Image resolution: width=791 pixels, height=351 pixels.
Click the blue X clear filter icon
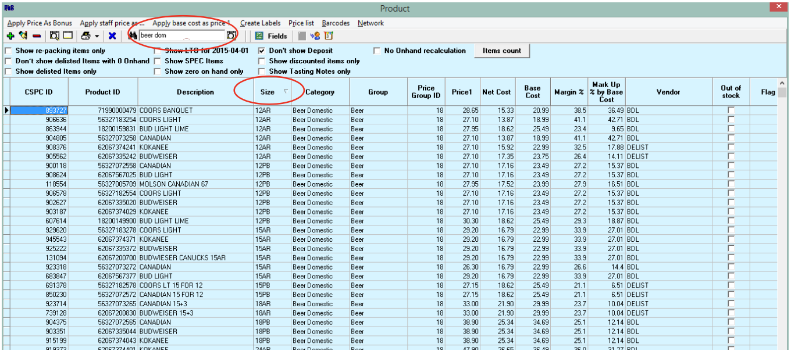pyautogui.click(x=112, y=36)
